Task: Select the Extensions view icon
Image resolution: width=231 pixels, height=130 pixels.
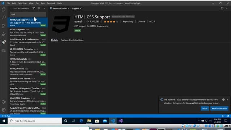Action: click(4, 42)
